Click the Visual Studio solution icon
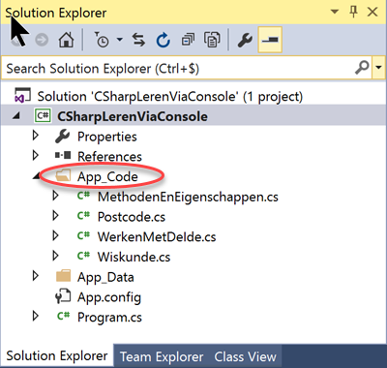Image resolution: width=387 pixels, height=368 pixels. click(22, 96)
